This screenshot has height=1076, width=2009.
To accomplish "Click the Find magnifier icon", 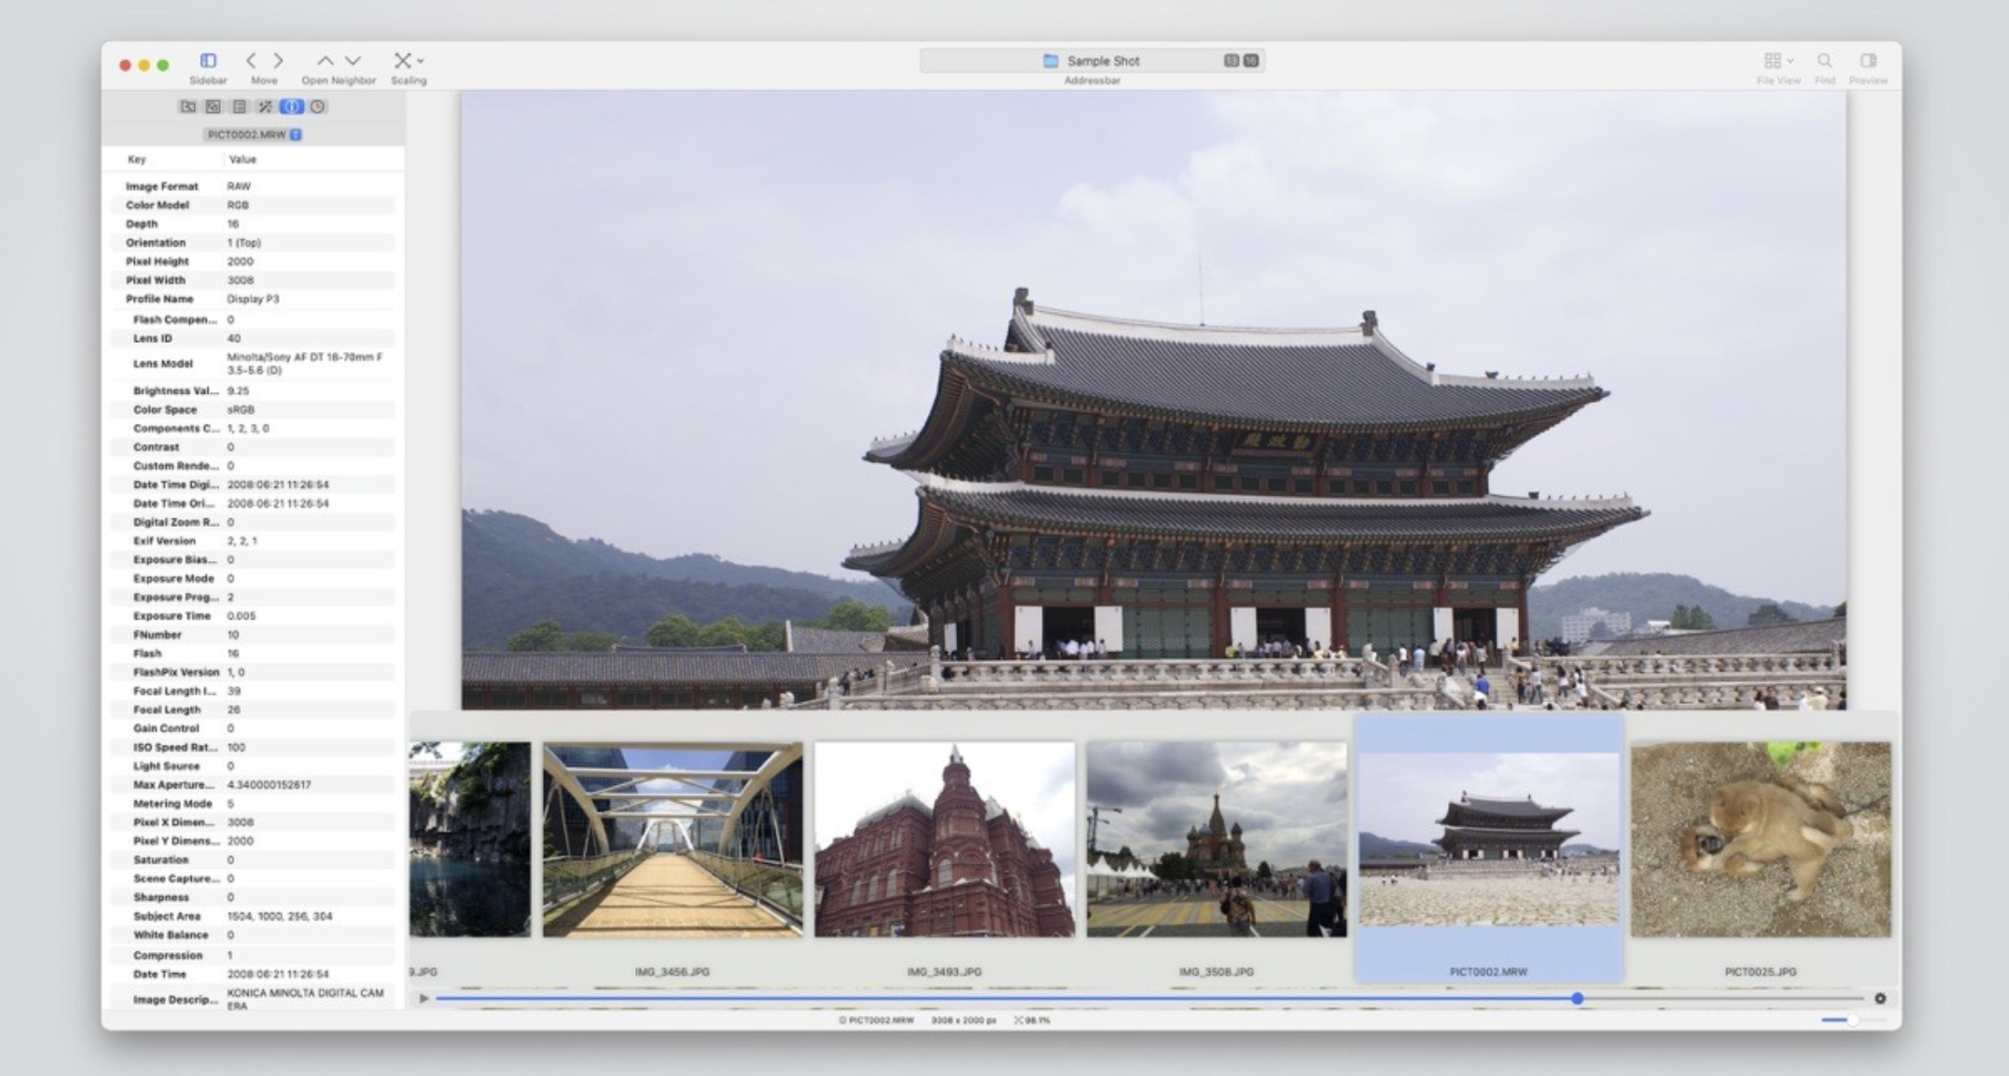I will click(x=1824, y=60).
